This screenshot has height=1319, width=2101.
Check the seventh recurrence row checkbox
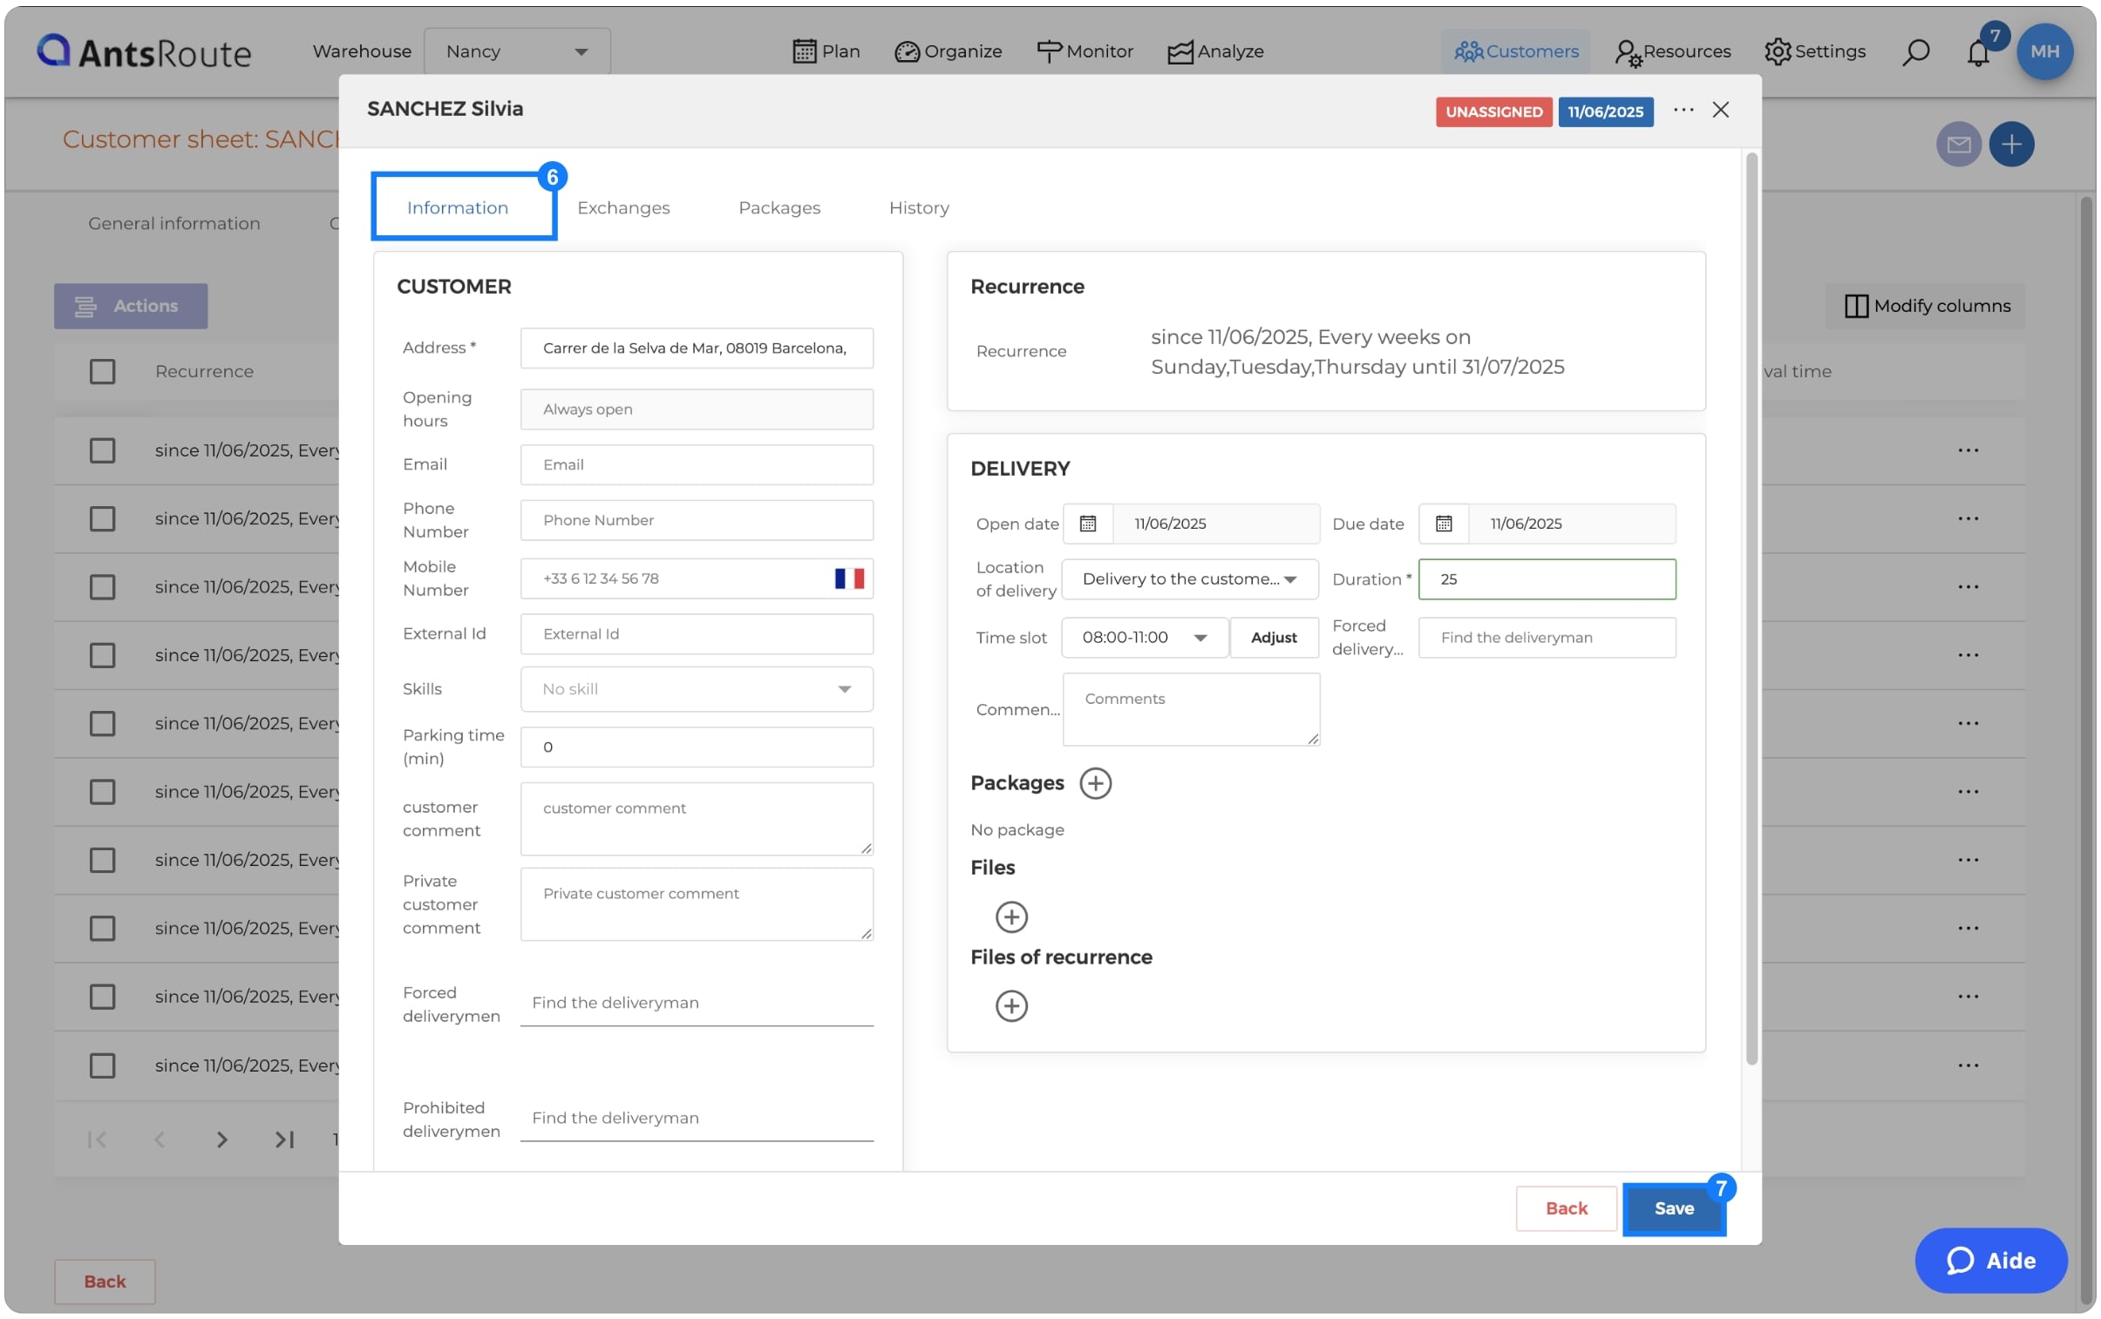pyautogui.click(x=102, y=860)
